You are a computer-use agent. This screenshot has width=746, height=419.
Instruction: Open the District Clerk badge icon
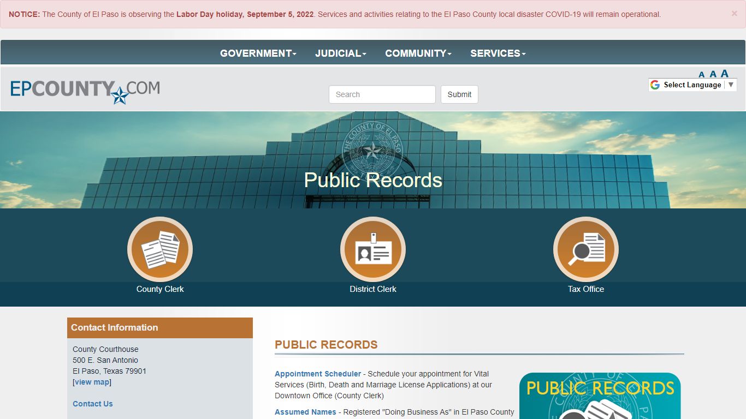373,249
